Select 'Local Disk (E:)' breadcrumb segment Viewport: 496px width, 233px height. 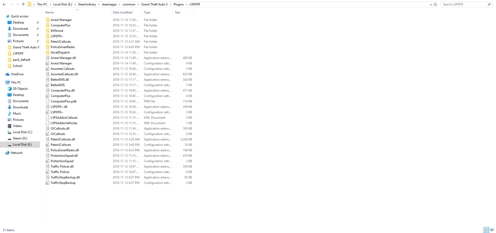coord(63,4)
